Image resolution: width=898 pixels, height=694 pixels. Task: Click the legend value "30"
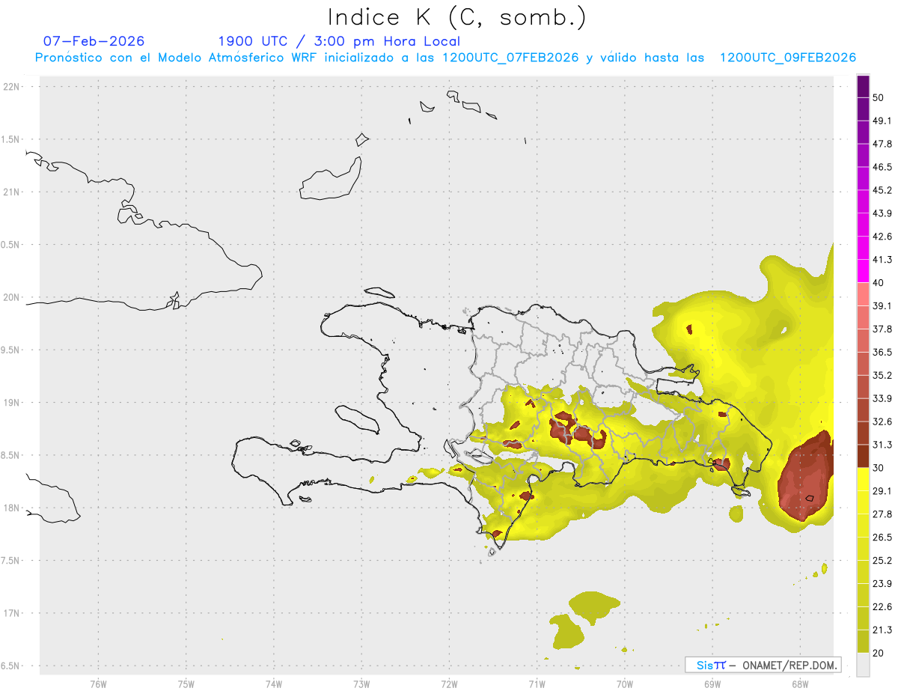click(x=879, y=468)
